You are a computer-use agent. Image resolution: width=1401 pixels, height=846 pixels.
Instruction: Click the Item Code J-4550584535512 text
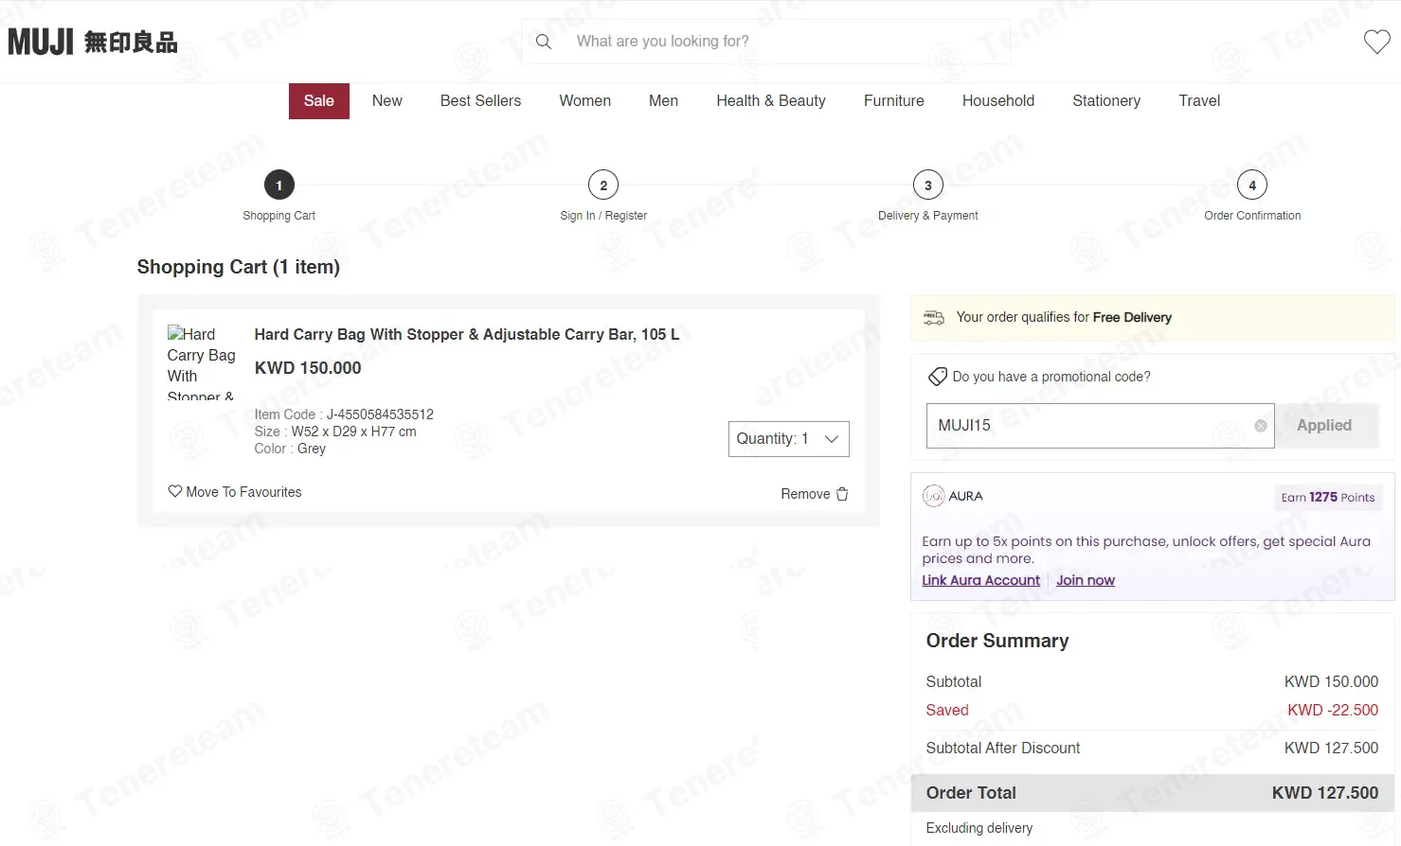click(x=344, y=414)
